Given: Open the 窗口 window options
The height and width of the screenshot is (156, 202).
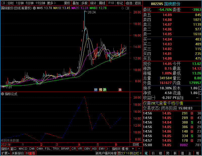Looking at the screenshot, I should pyautogui.click(x=14, y=149).
